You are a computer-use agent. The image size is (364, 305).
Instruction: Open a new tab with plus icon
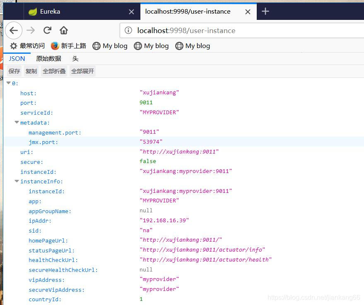click(x=265, y=11)
